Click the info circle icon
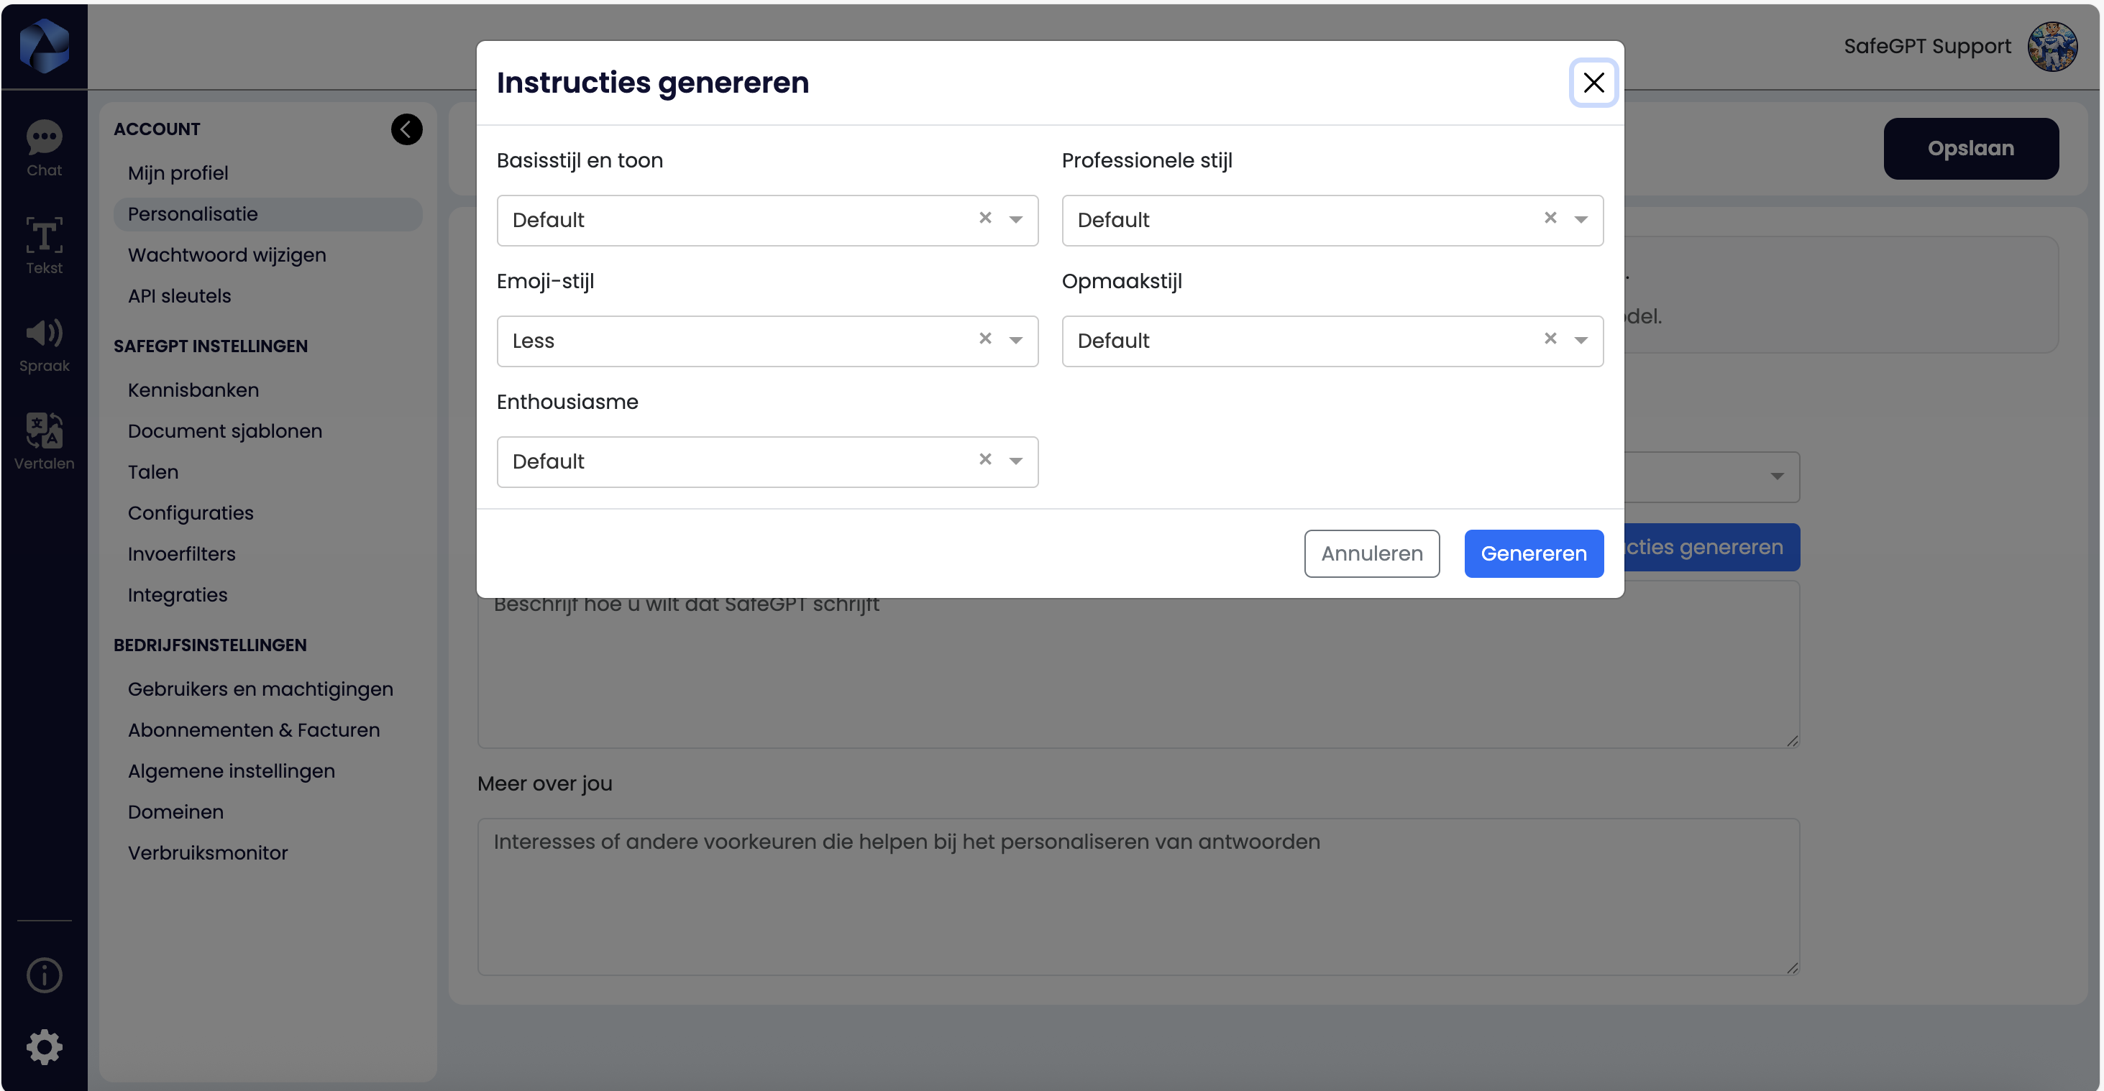 point(44,975)
